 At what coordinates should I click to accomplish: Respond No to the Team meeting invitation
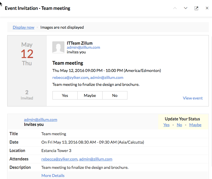coord(115,95)
